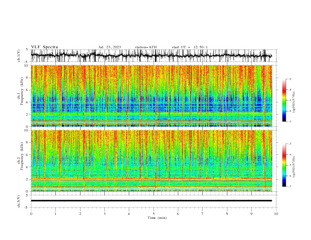The height and width of the screenshot is (240, 311).
Task: Click the "ch.3(V)" waveform axis label
Action: [19, 201]
